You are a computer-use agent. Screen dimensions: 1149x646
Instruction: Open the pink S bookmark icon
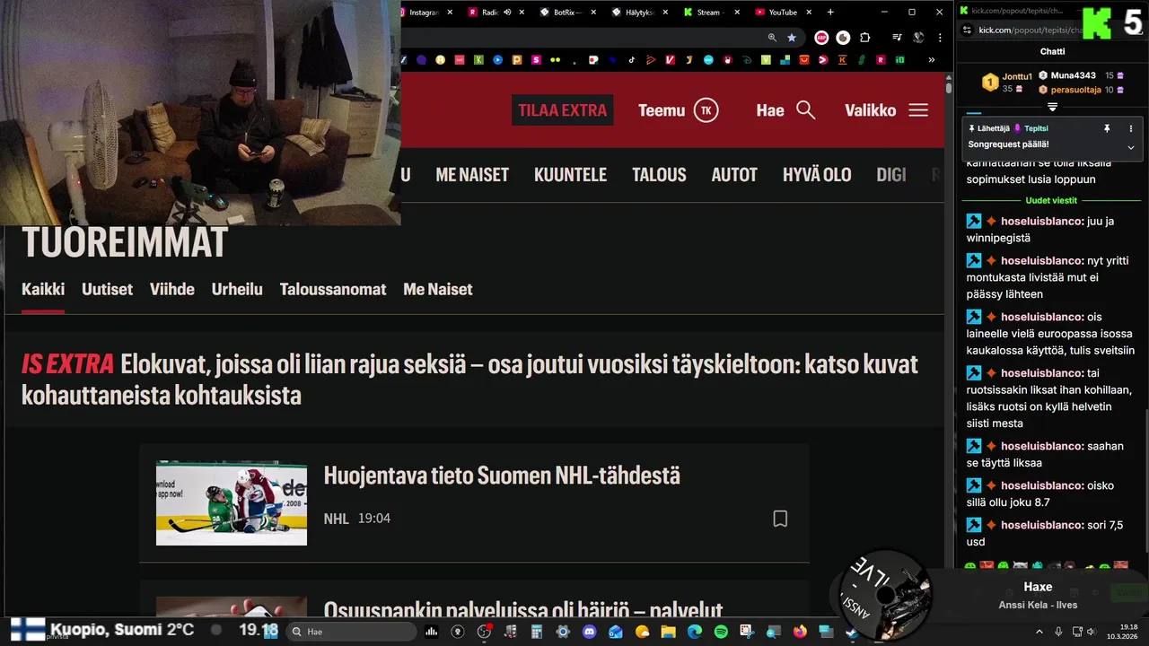[535, 60]
